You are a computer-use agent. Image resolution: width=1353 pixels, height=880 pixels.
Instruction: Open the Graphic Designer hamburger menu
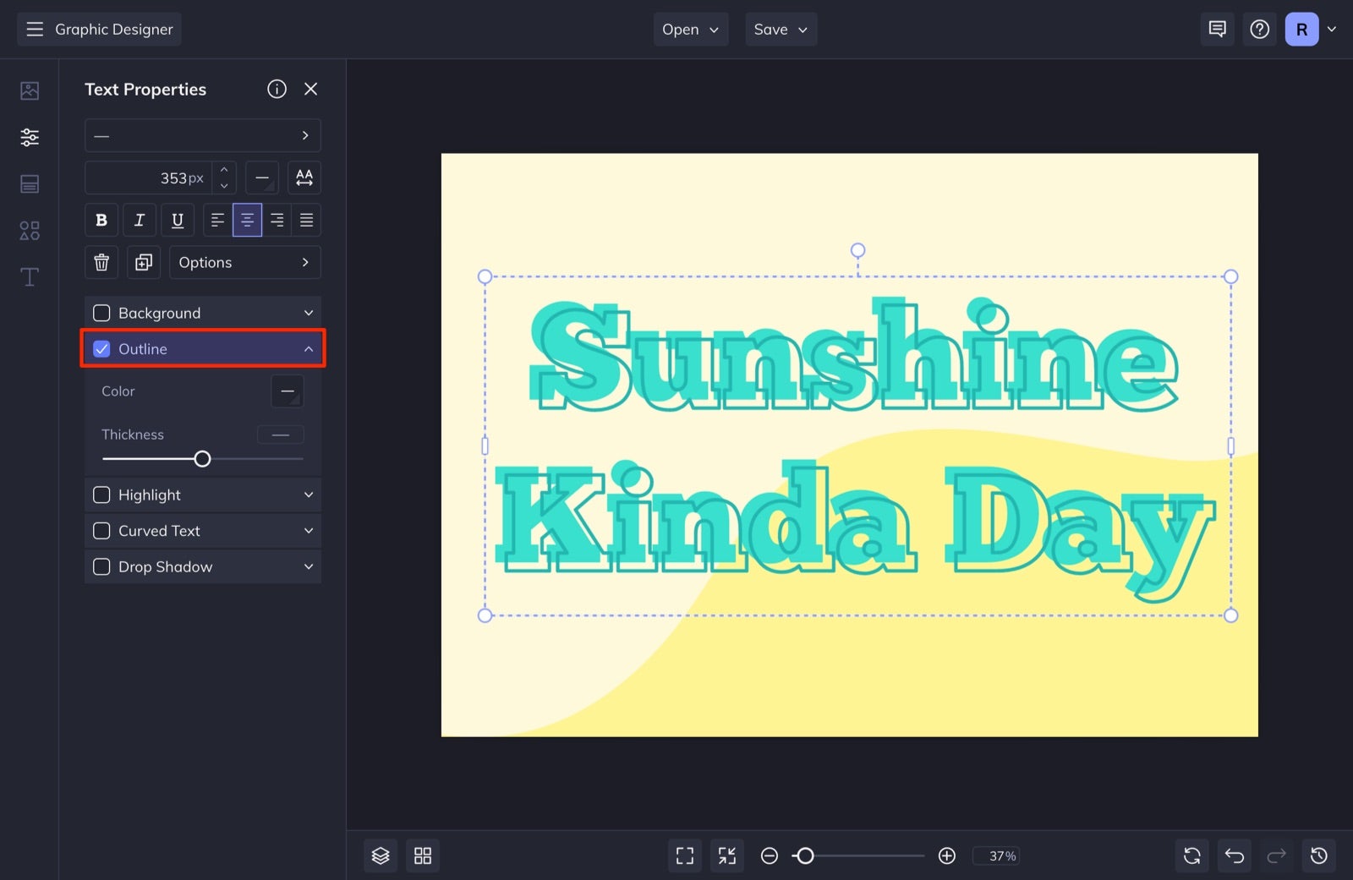tap(35, 28)
